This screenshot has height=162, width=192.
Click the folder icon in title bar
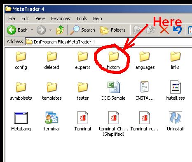[x=8, y=9]
